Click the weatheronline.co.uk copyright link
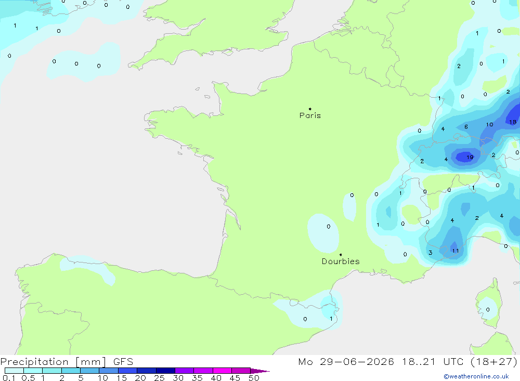The width and height of the screenshot is (520, 381). 476,376
